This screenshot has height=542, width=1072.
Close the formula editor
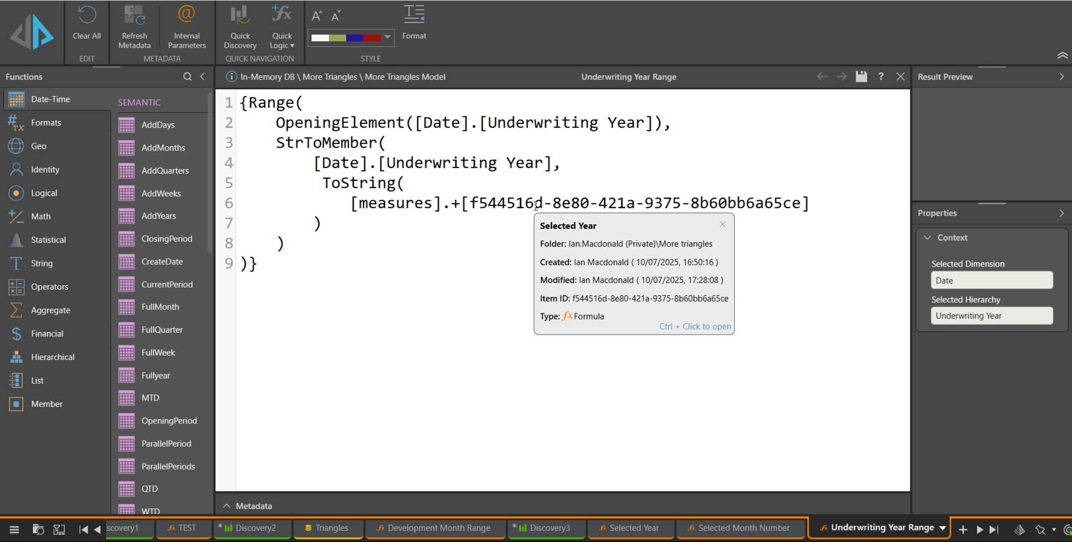pos(901,77)
